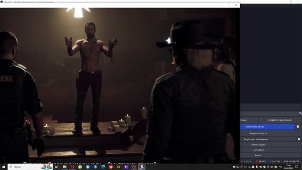
Task: Click the yellow-green round tray icon
Action: [x=276, y=167]
